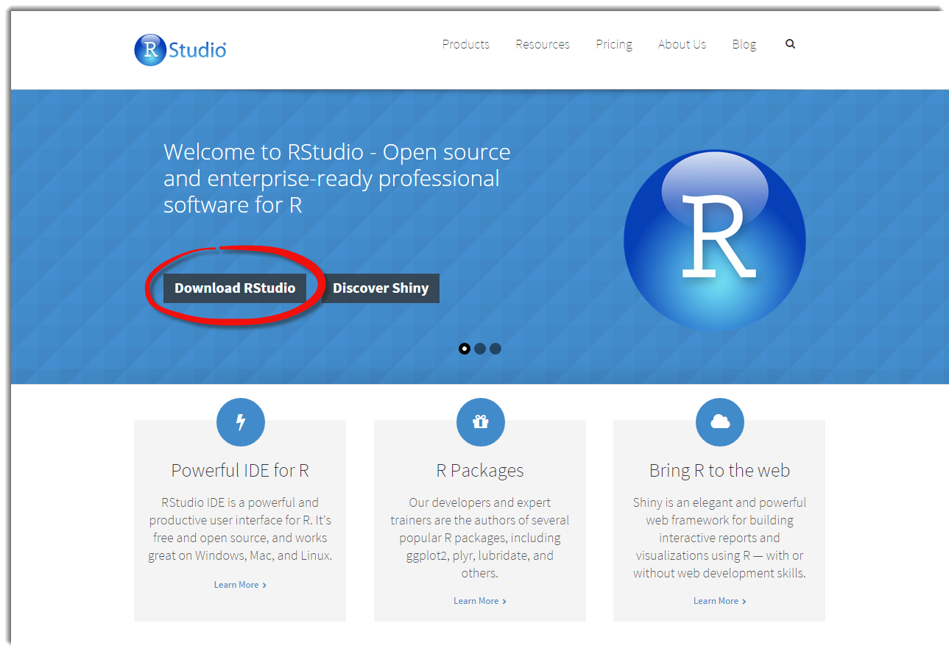Click the Download RStudio button
949x651 pixels.
tap(235, 288)
